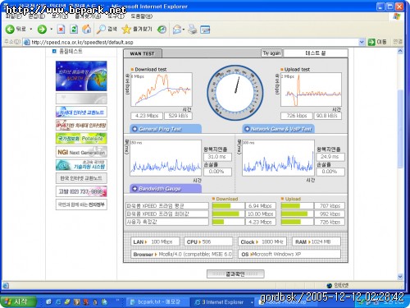Click the banner showing 737-9898 phone number
This screenshot has width=410, height=308.
click(81, 191)
